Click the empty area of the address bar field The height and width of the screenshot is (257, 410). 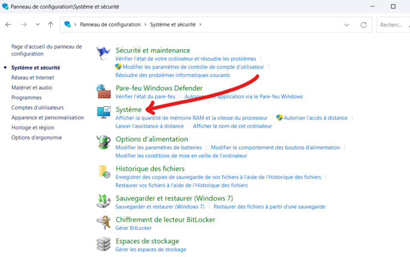coord(272,25)
